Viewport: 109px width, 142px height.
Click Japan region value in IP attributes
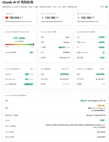coord(67,37)
